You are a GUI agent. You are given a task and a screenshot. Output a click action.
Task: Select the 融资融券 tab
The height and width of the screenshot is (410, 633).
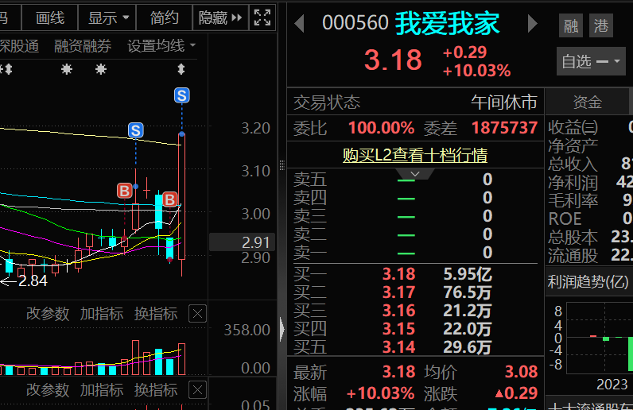coord(83,46)
